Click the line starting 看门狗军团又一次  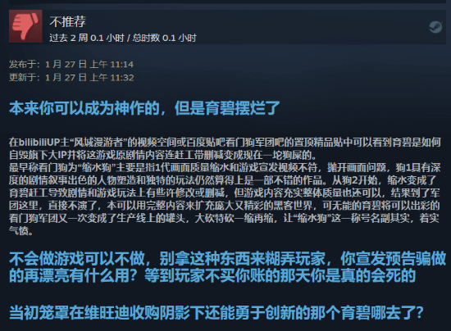(x=224, y=219)
